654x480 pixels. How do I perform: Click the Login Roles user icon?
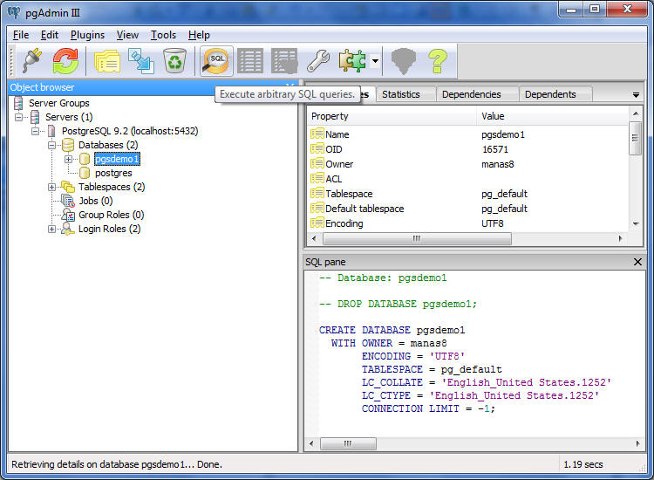68,229
